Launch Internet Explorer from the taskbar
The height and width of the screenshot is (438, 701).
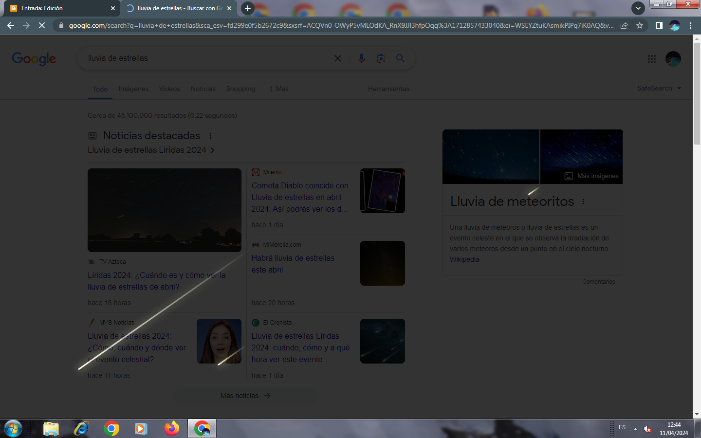[x=81, y=429]
